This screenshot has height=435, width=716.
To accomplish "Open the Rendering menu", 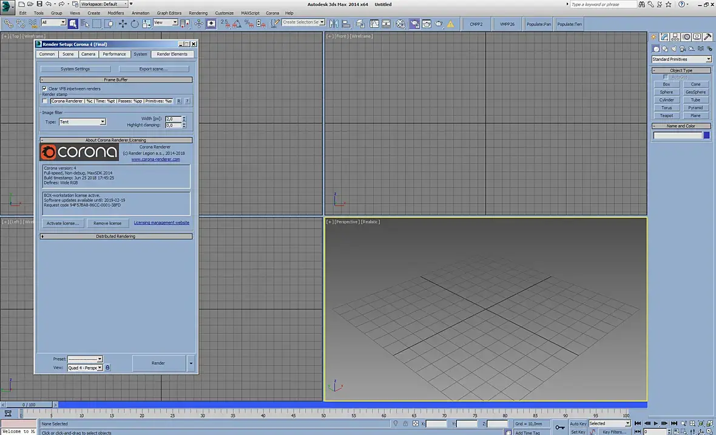I will tap(198, 13).
